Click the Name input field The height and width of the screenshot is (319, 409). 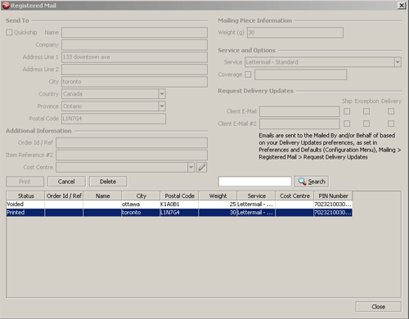(134, 33)
